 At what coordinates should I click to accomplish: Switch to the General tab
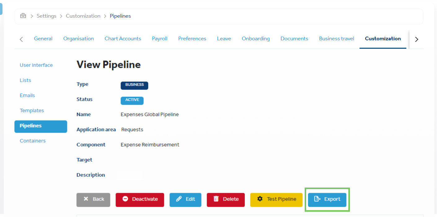tap(43, 39)
